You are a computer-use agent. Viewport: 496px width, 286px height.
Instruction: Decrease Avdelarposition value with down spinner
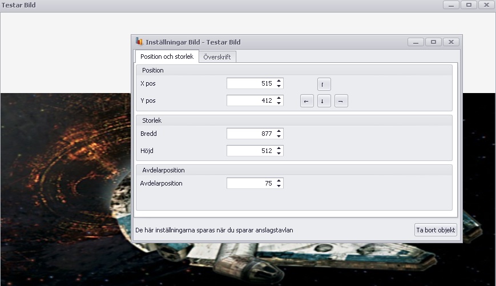[279, 186]
